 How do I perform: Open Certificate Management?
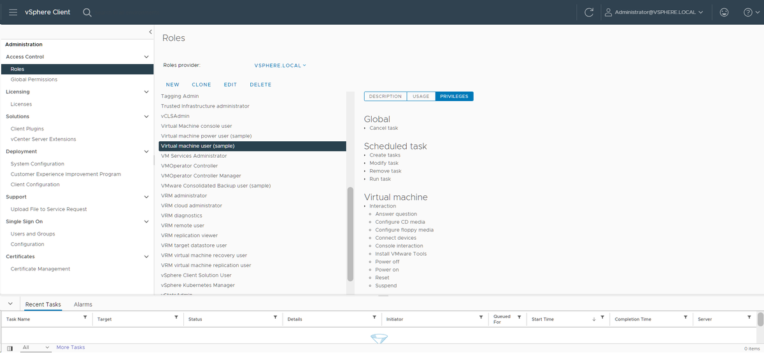point(40,269)
